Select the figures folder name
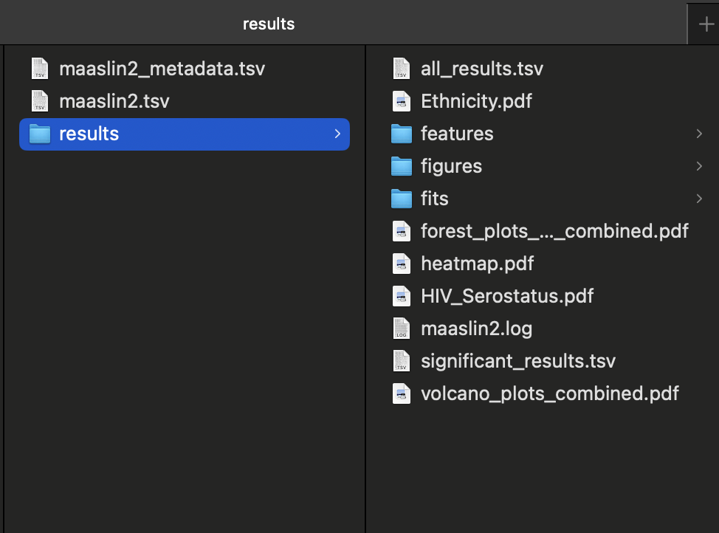The height and width of the screenshot is (533, 719). 451,166
